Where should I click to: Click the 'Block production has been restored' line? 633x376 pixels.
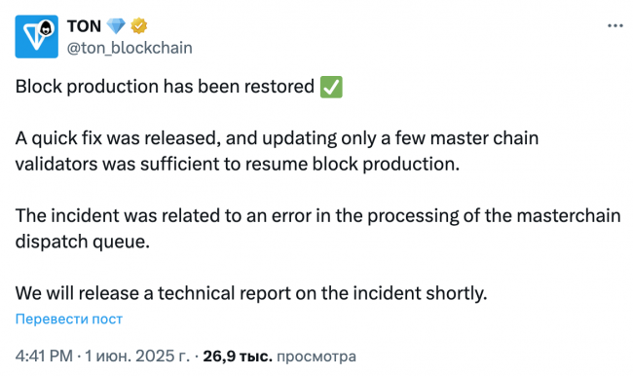(165, 87)
